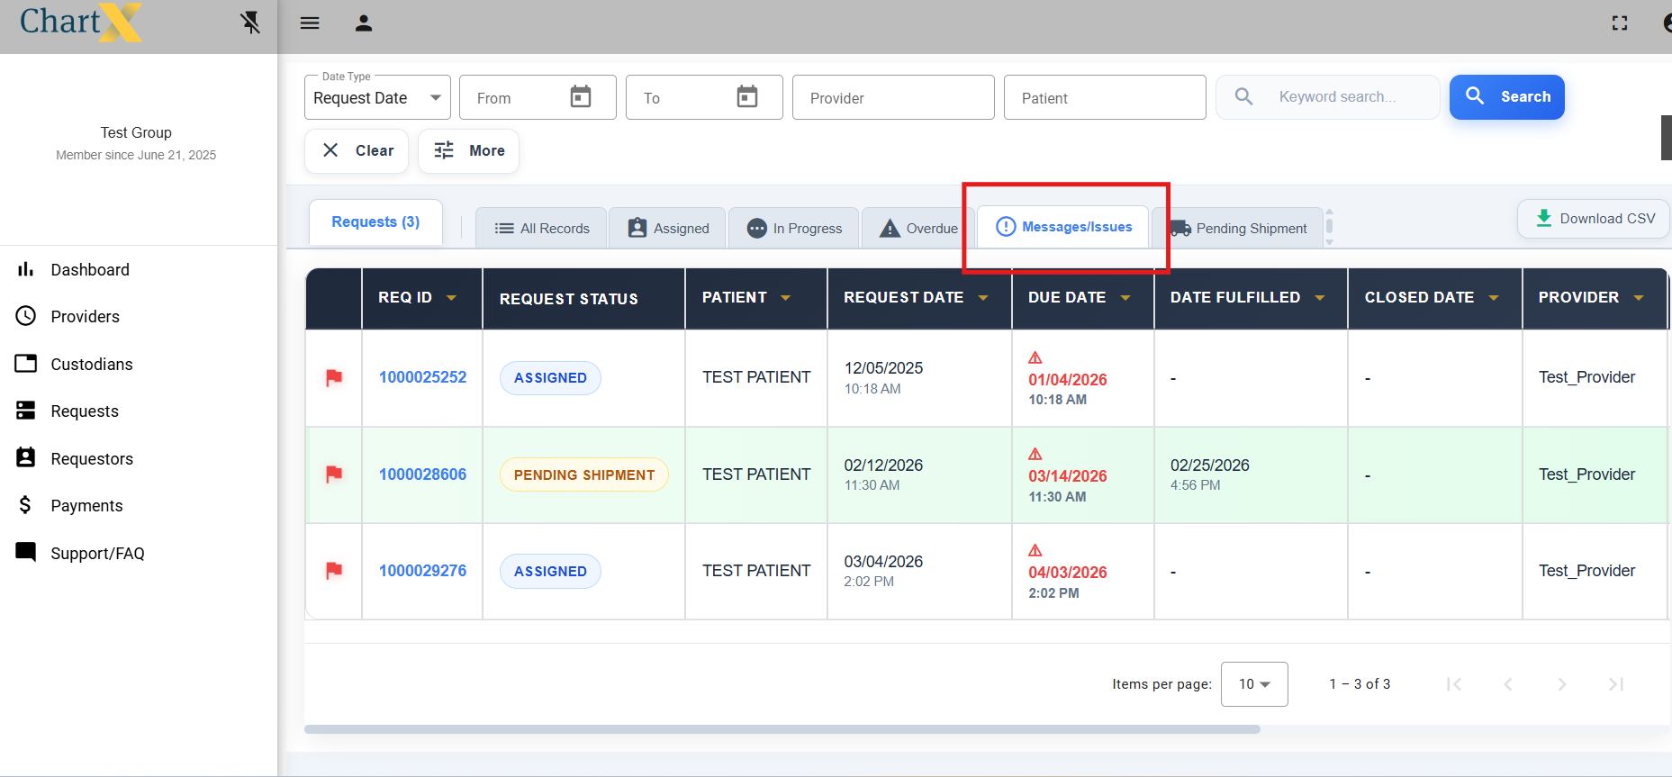The height and width of the screenshot is (777, 1672).
Task: Open the Items per page dropdown
Action: (1254, 684)
